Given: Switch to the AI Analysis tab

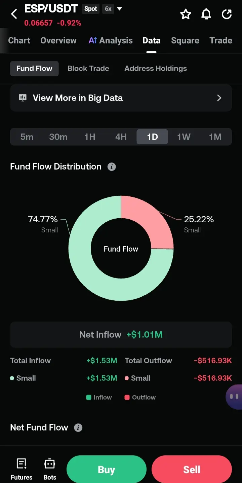Looking at the screenshot, I should click(111, 41).
